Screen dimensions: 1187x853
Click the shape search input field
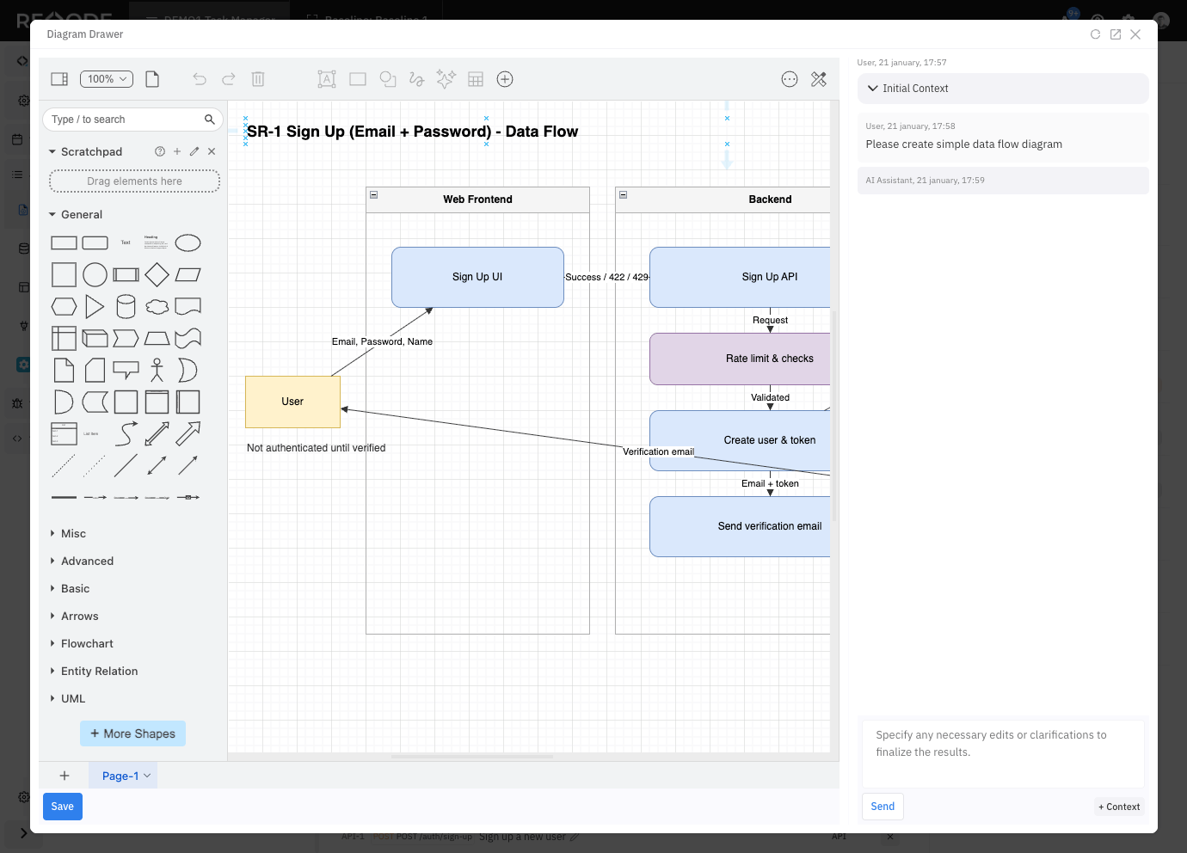click(125, 120)
